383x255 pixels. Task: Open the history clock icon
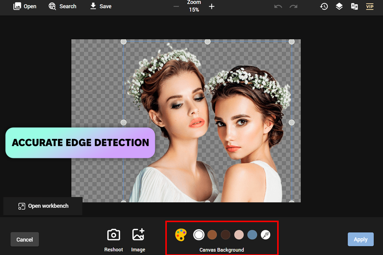[x=324, y=7]
